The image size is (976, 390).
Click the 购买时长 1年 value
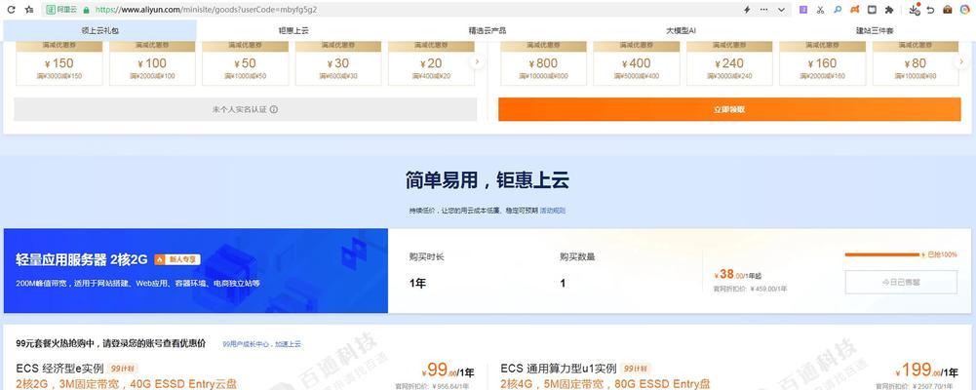click(417, 284)
